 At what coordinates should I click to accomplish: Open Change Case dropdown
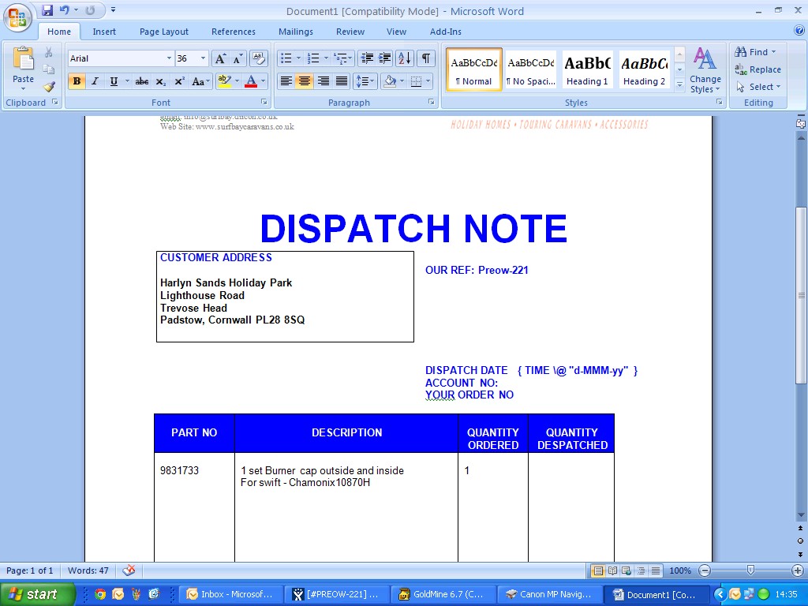[200, 81]
